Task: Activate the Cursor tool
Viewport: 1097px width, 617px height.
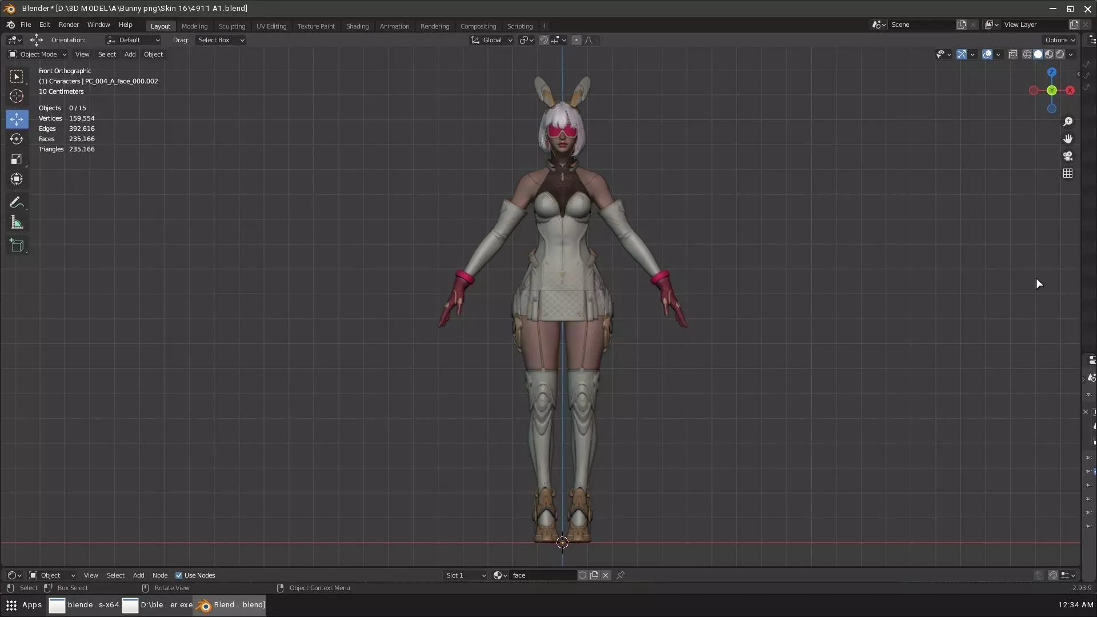Action: (x=17, y=97)
